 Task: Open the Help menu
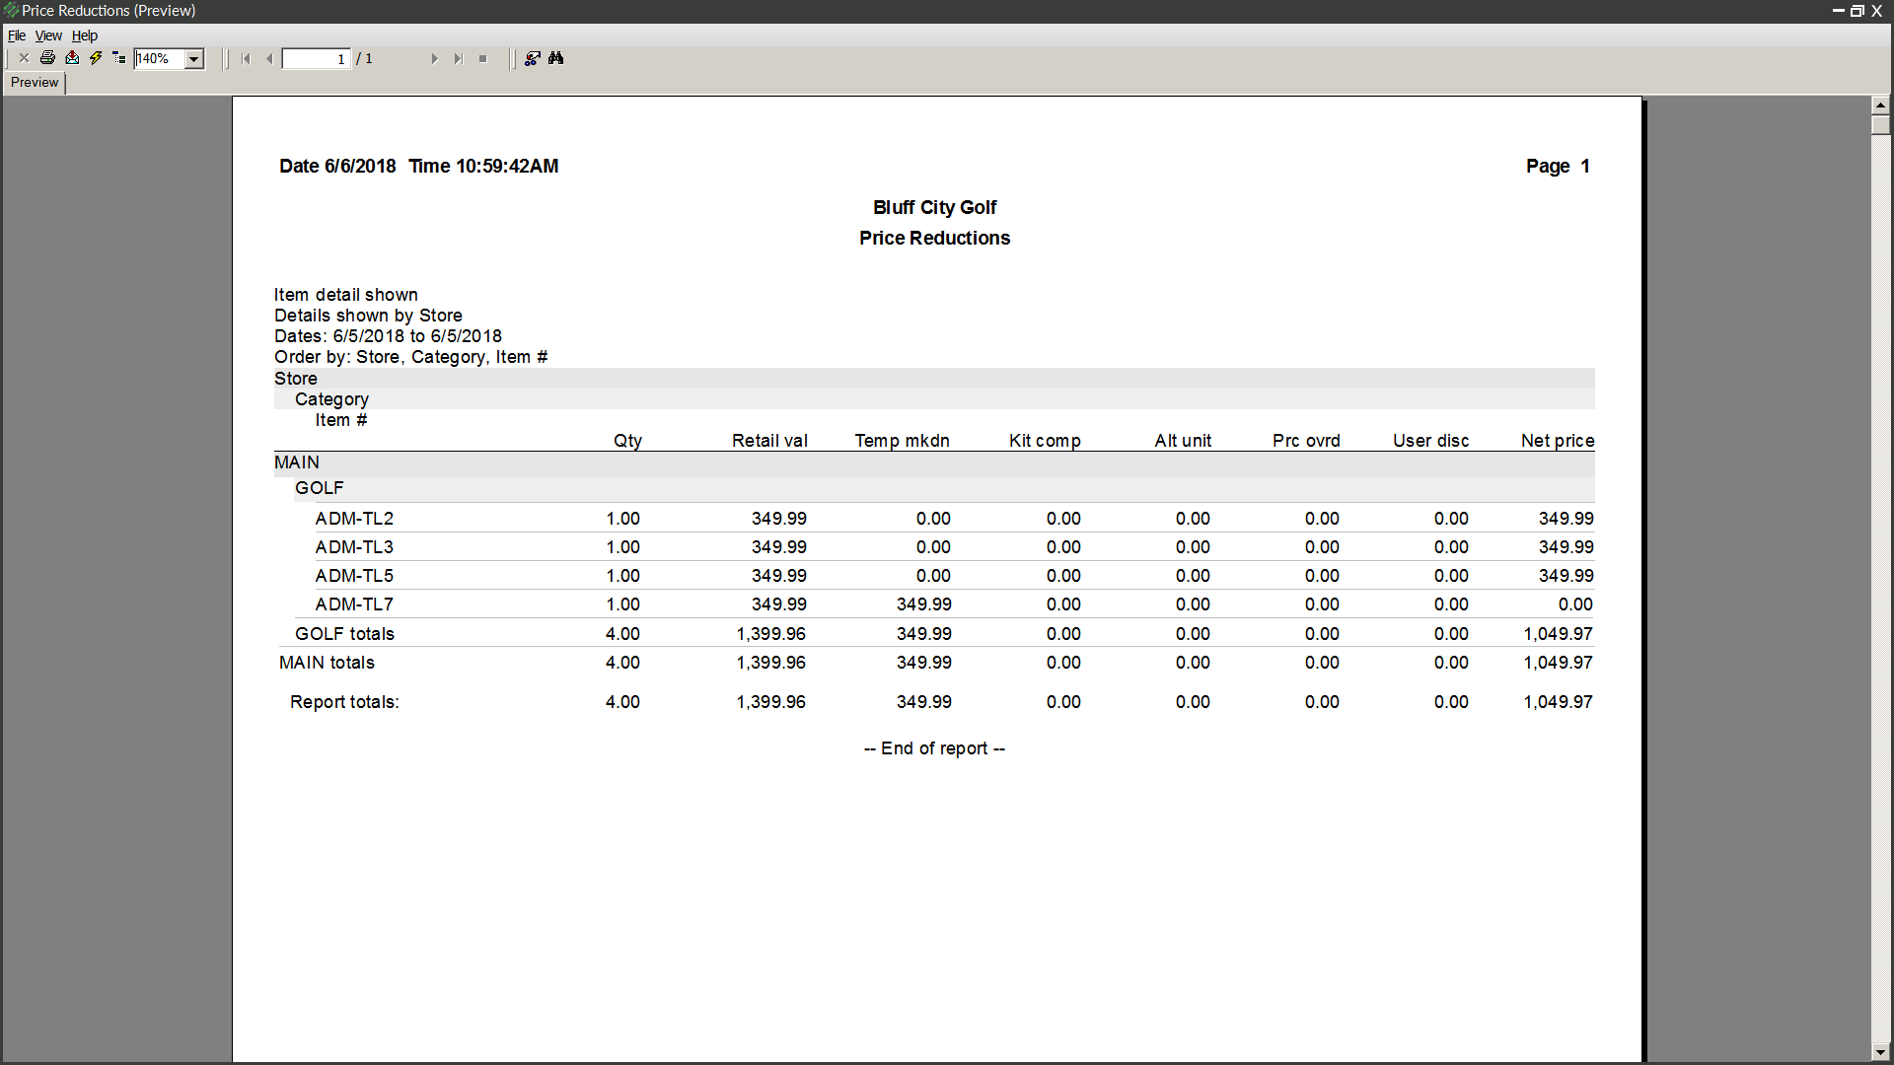tap(85, 35)
